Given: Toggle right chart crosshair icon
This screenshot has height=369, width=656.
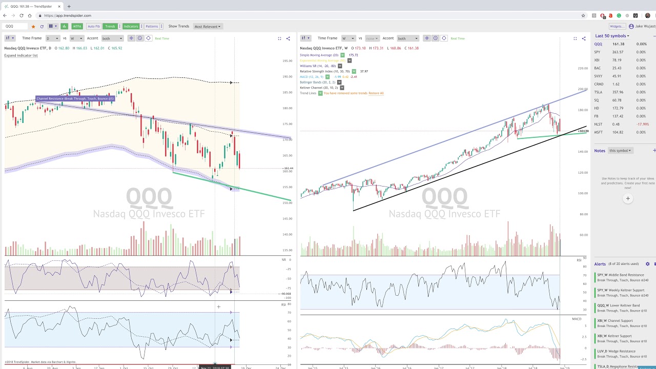Looking at the screenshot, I should pyautogui.click(x=444, y=38).
